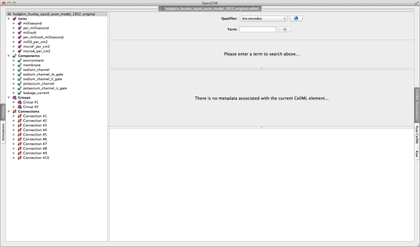
Task: Click the globe lookup button beside Qualifier
Action: point(296,19)
